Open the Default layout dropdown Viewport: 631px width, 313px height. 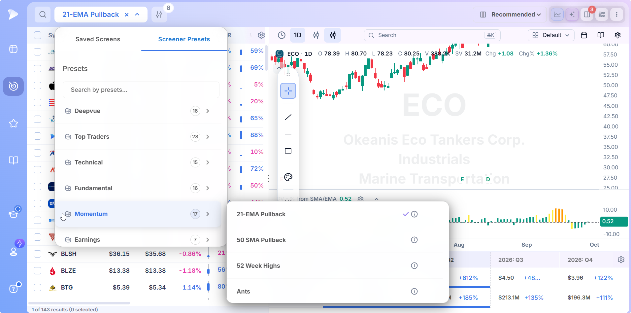pyautogui.click(x=551, y=35)
